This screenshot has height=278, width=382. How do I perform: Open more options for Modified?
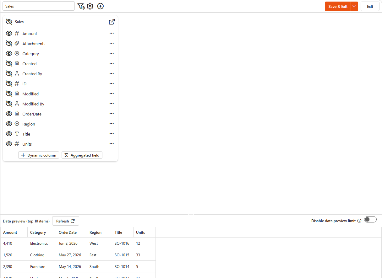(x=112, y=94)
